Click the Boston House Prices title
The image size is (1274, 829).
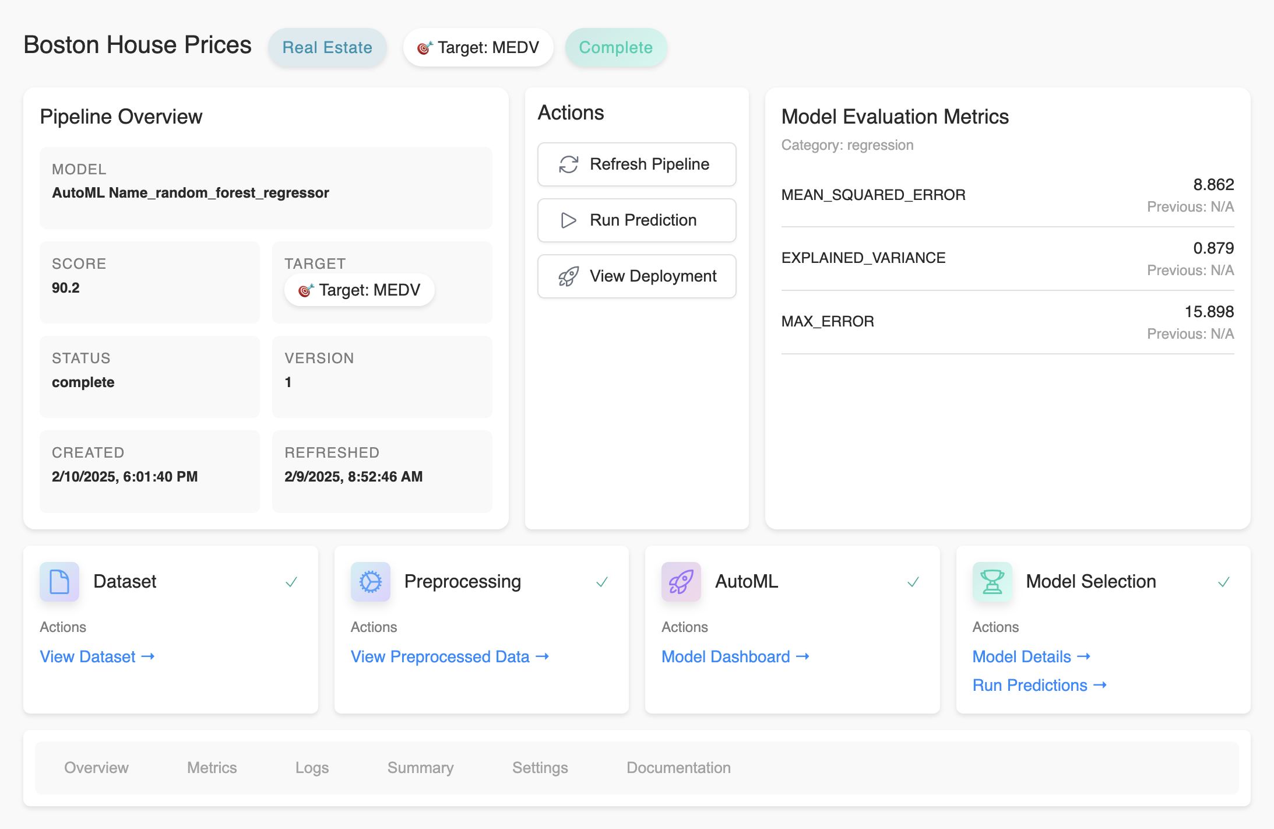tap(138, 45)
